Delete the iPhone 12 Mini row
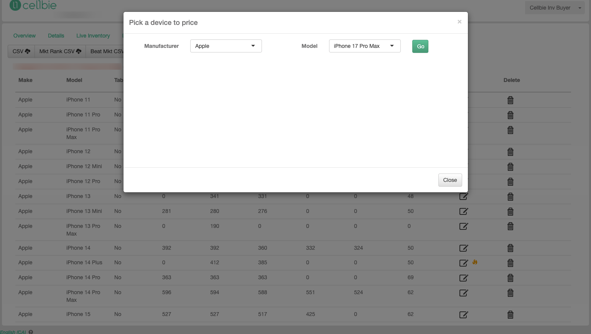Viewport: 591px width, 334px height. [x=510, y=167]
